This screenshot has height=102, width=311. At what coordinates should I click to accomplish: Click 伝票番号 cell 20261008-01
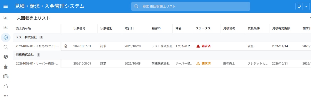pyautogui.click(x=82, y=63)
